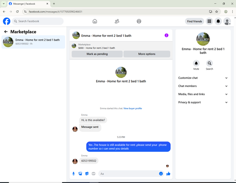This screenshot has width=236, height=183.
Task: Click the browser address bar URL
Action: [56, 11]
